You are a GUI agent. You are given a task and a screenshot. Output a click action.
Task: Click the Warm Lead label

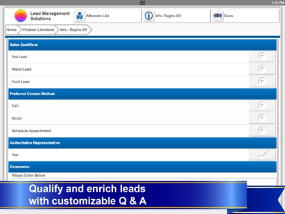point(21,70)
